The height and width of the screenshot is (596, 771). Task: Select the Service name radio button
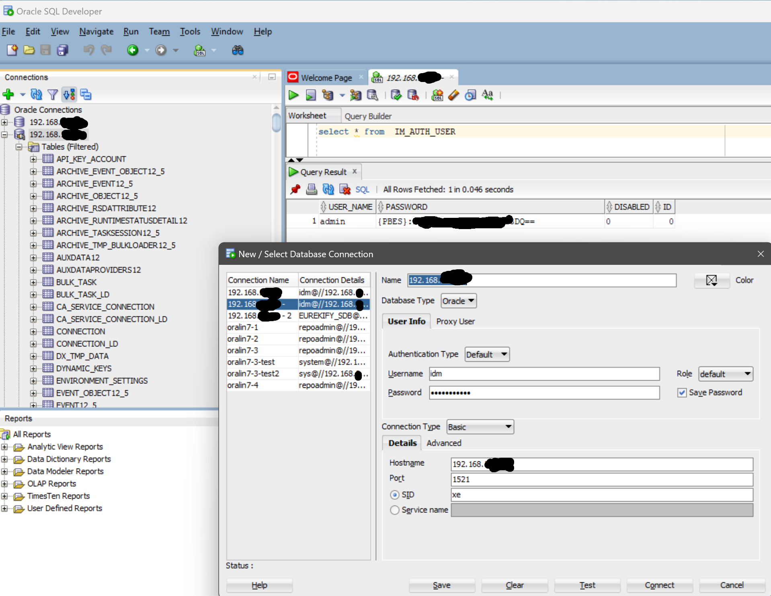coord(395,510)
